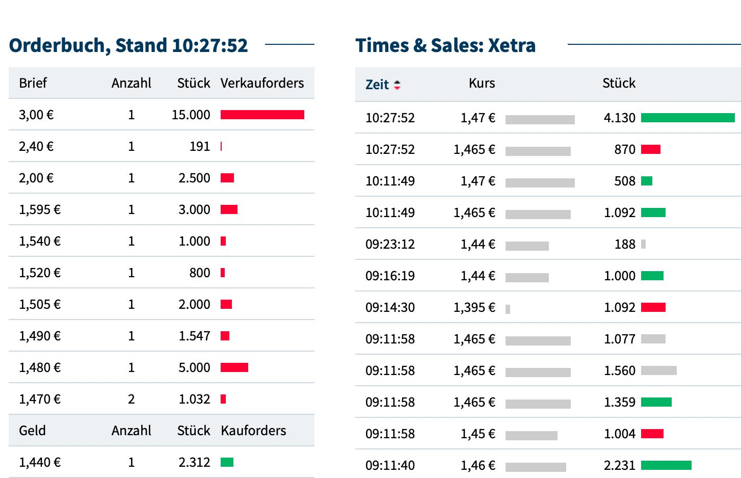Toggle sorting by clicking the Kurs header
741x478 pixels.
[x=481, y=83]
